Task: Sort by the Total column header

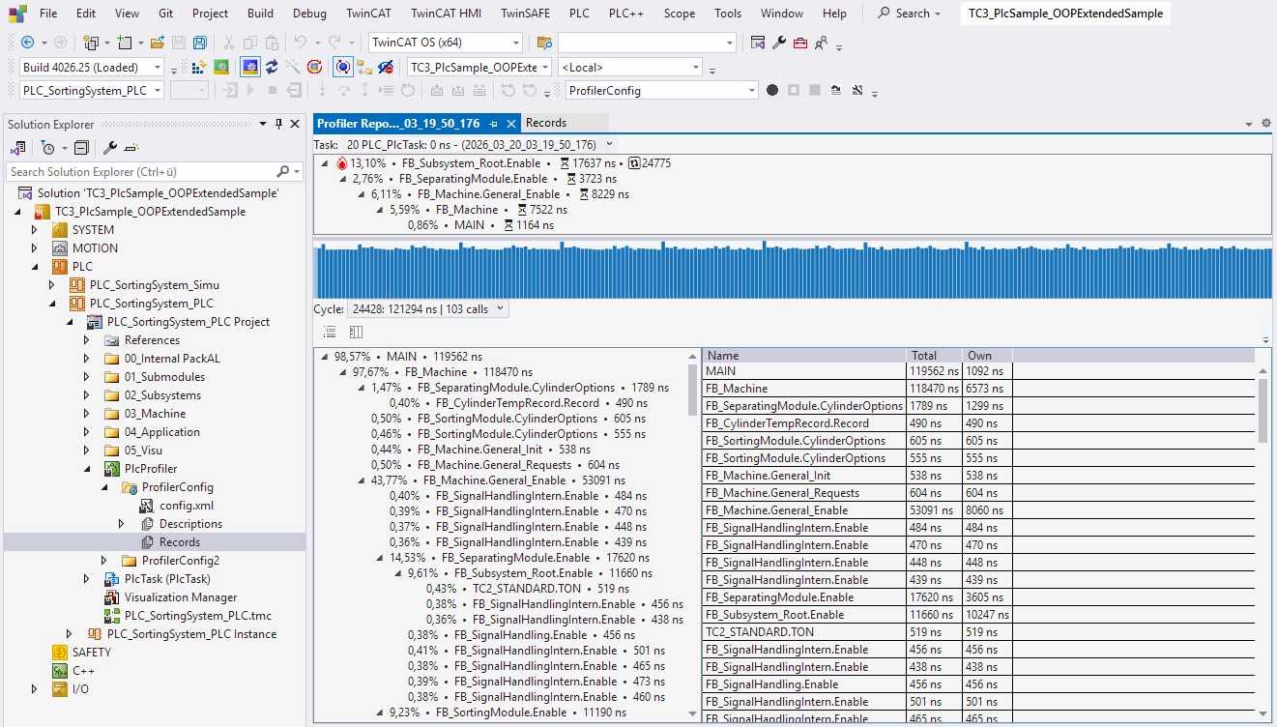Action: click(935, 355)
